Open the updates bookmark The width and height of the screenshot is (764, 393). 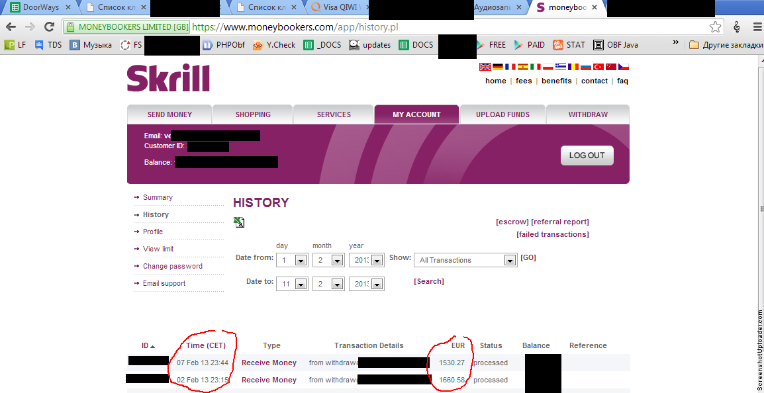[370, 45]
